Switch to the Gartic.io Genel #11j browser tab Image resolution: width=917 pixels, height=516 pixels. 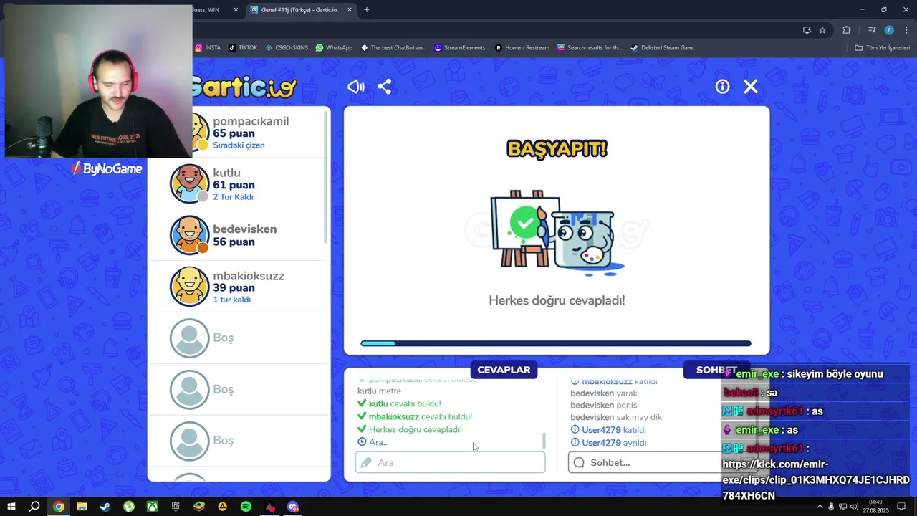point(297,10)
